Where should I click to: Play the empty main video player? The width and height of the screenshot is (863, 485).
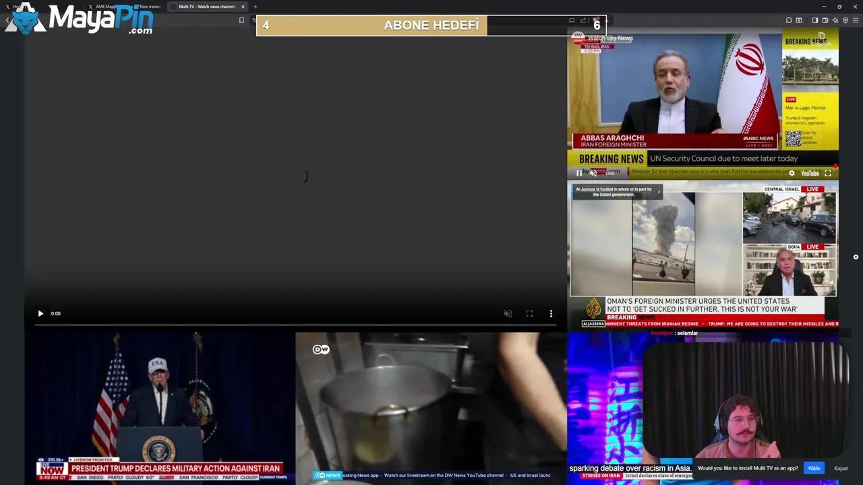(40, 313)
